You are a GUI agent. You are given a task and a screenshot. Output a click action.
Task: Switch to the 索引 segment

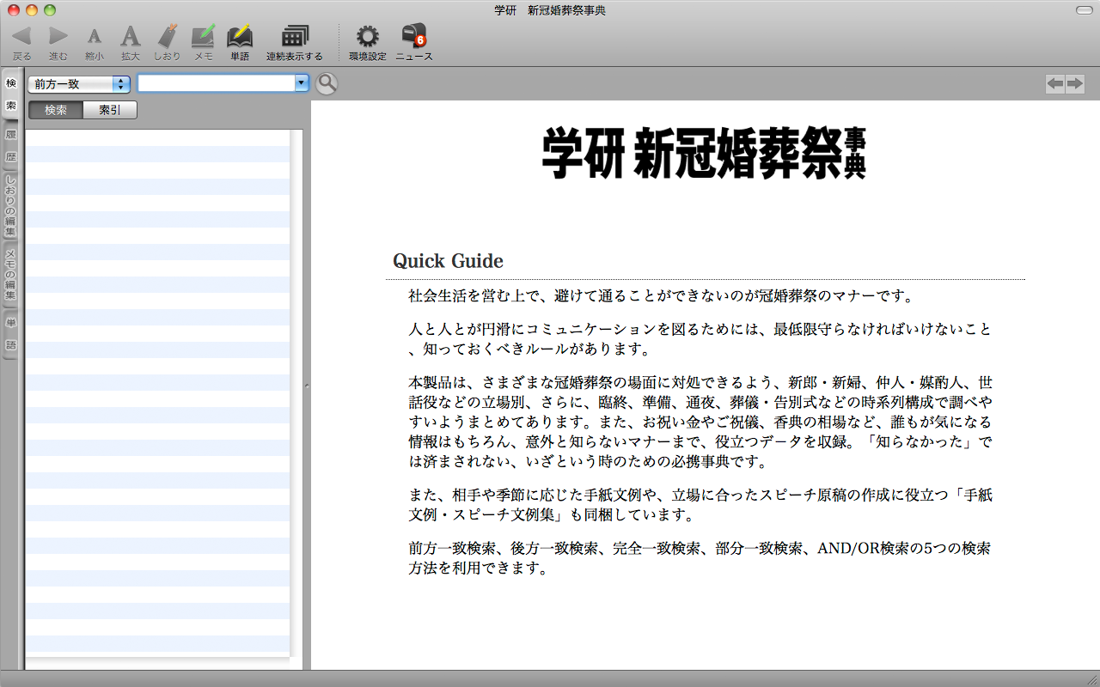coord(110,110)
